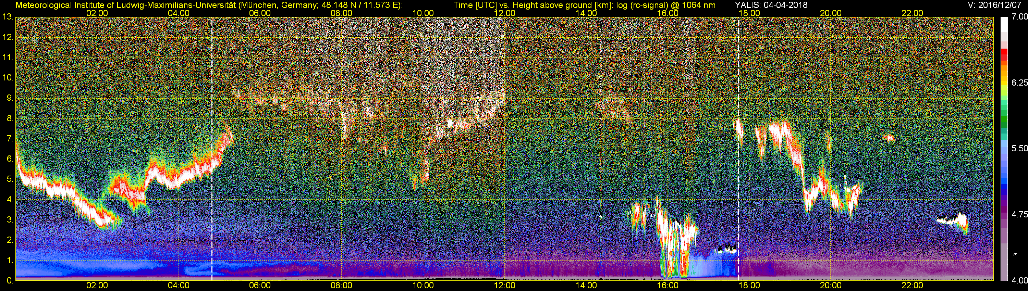Click height axis label 1.
1028x291 pixels.
(10, 260)
